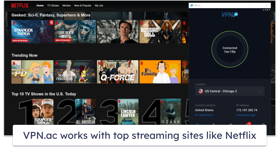The height and width of the screenshot is (147, 280).
Task: Click New Episodes badge on Stranger Things
Action: pos(20,41)
